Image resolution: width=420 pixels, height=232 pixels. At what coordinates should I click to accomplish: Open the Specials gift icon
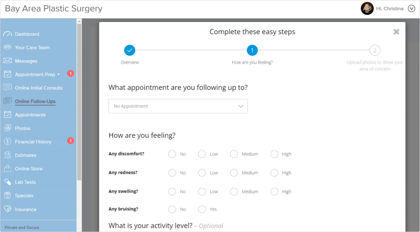click(8, 195)
